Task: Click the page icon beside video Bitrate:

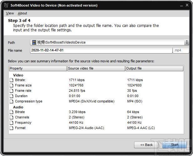Action: click(x=12, y=80)
